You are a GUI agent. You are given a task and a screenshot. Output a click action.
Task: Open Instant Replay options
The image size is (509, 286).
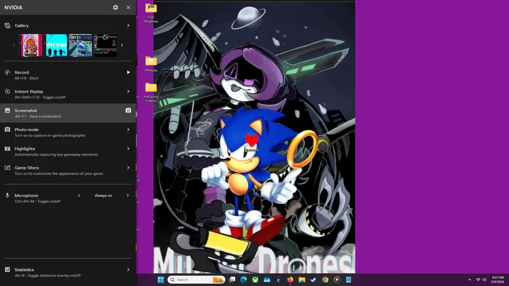[67, 94]
